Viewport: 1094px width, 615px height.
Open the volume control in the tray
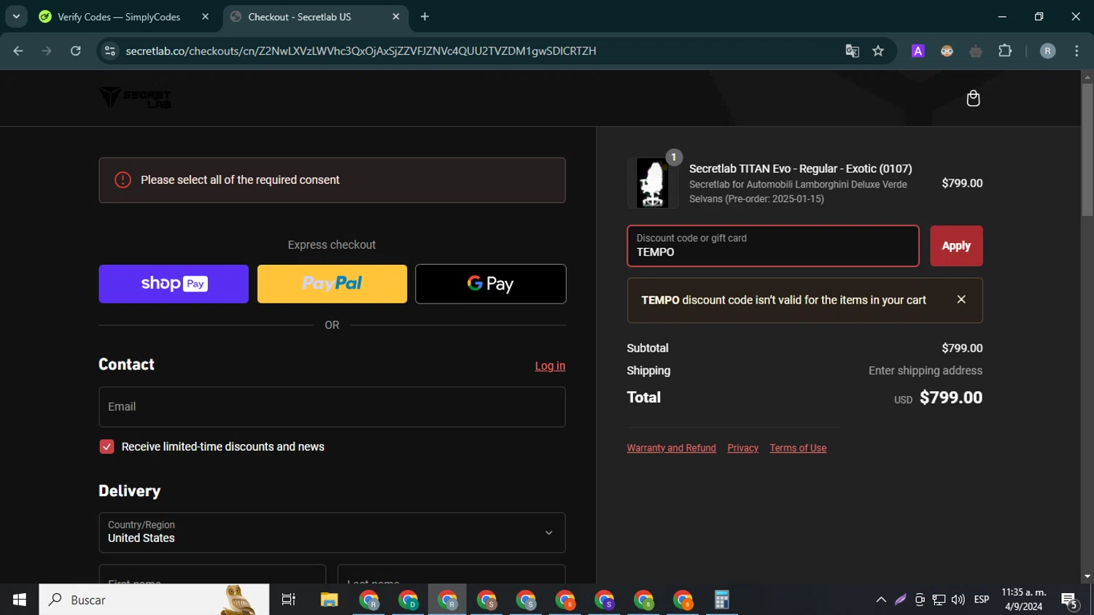click(958, 600)
